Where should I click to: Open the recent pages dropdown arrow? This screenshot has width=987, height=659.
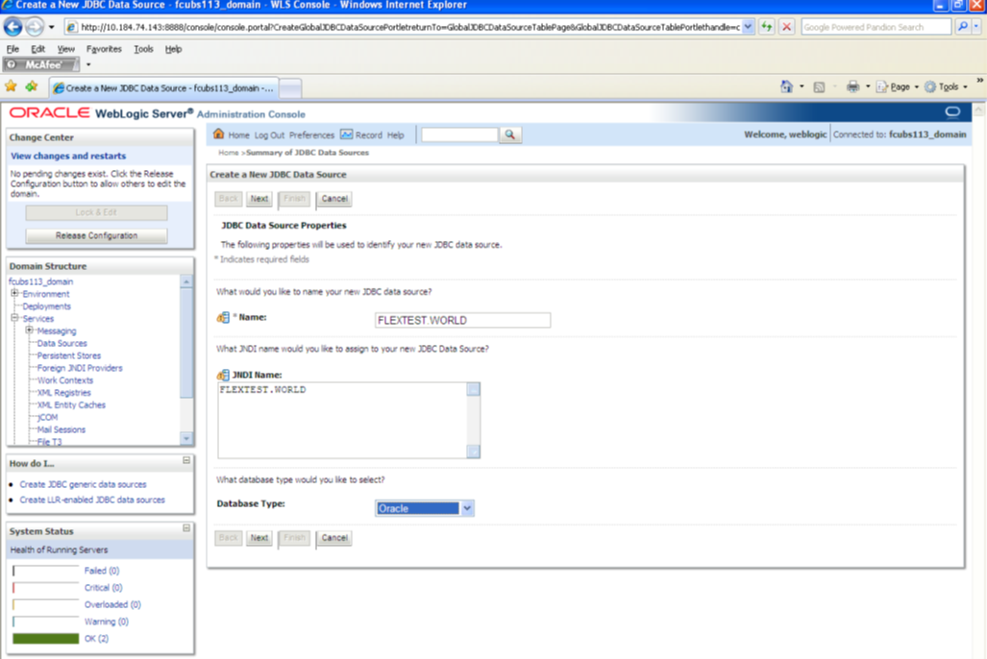point(52,27)
